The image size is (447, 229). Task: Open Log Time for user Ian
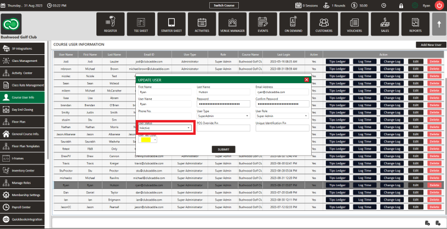pyautogui.click(x=365, y=199)
